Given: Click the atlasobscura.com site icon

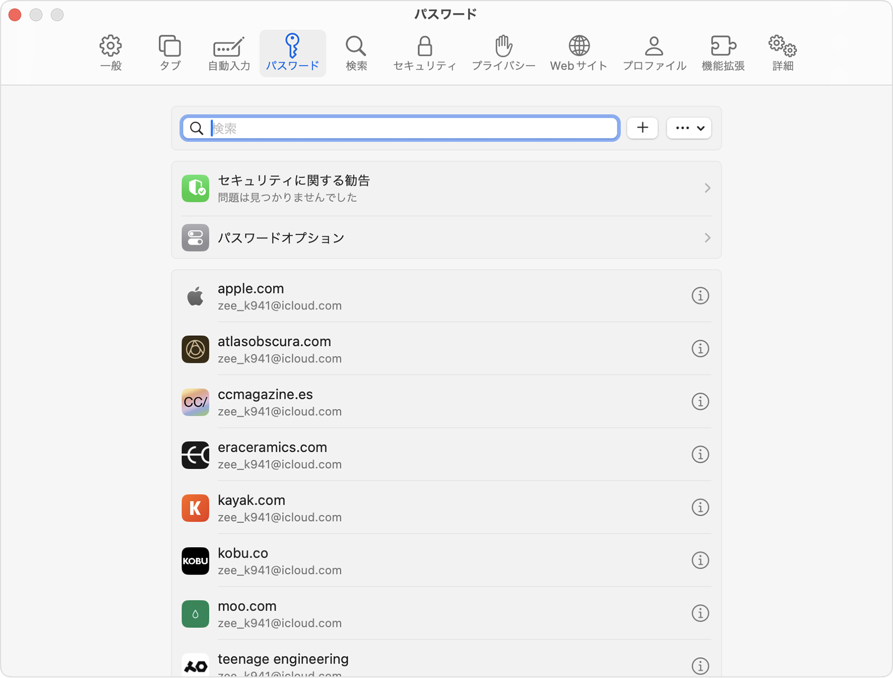Looking at the screenshot, I should [x=195, y=349].
